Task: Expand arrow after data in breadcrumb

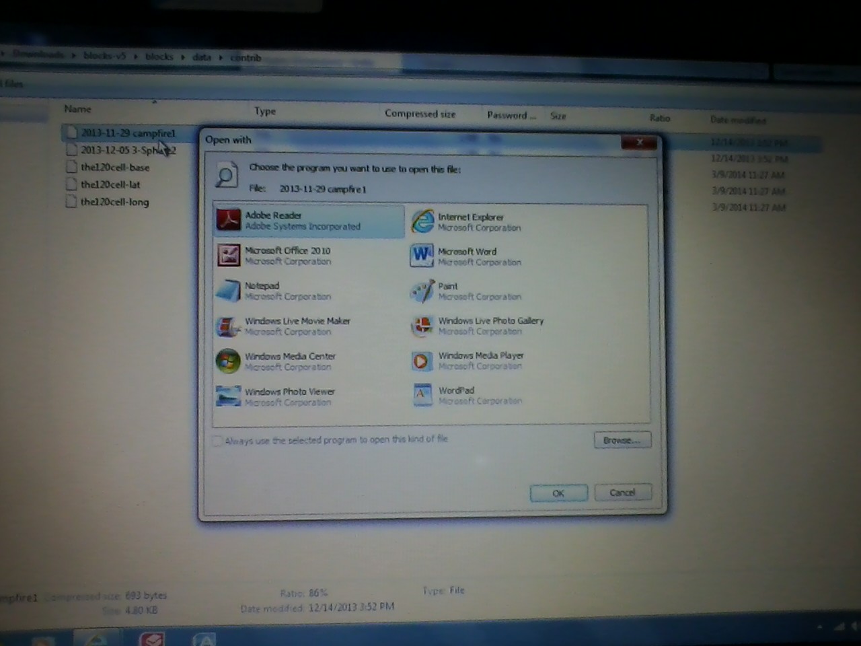Action: [221, 58]
